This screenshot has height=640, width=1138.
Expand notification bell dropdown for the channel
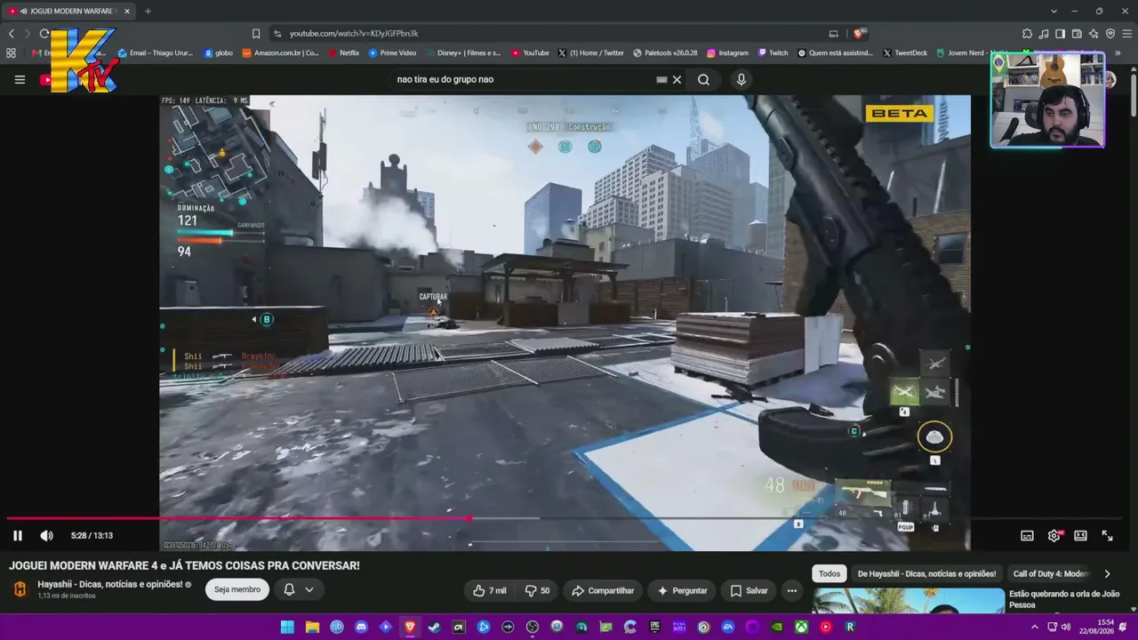pos(298,589)
